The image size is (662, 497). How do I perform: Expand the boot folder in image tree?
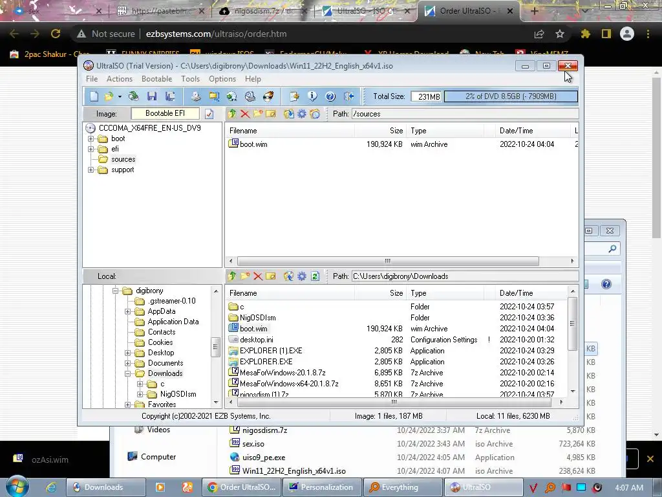pos(91,138)
